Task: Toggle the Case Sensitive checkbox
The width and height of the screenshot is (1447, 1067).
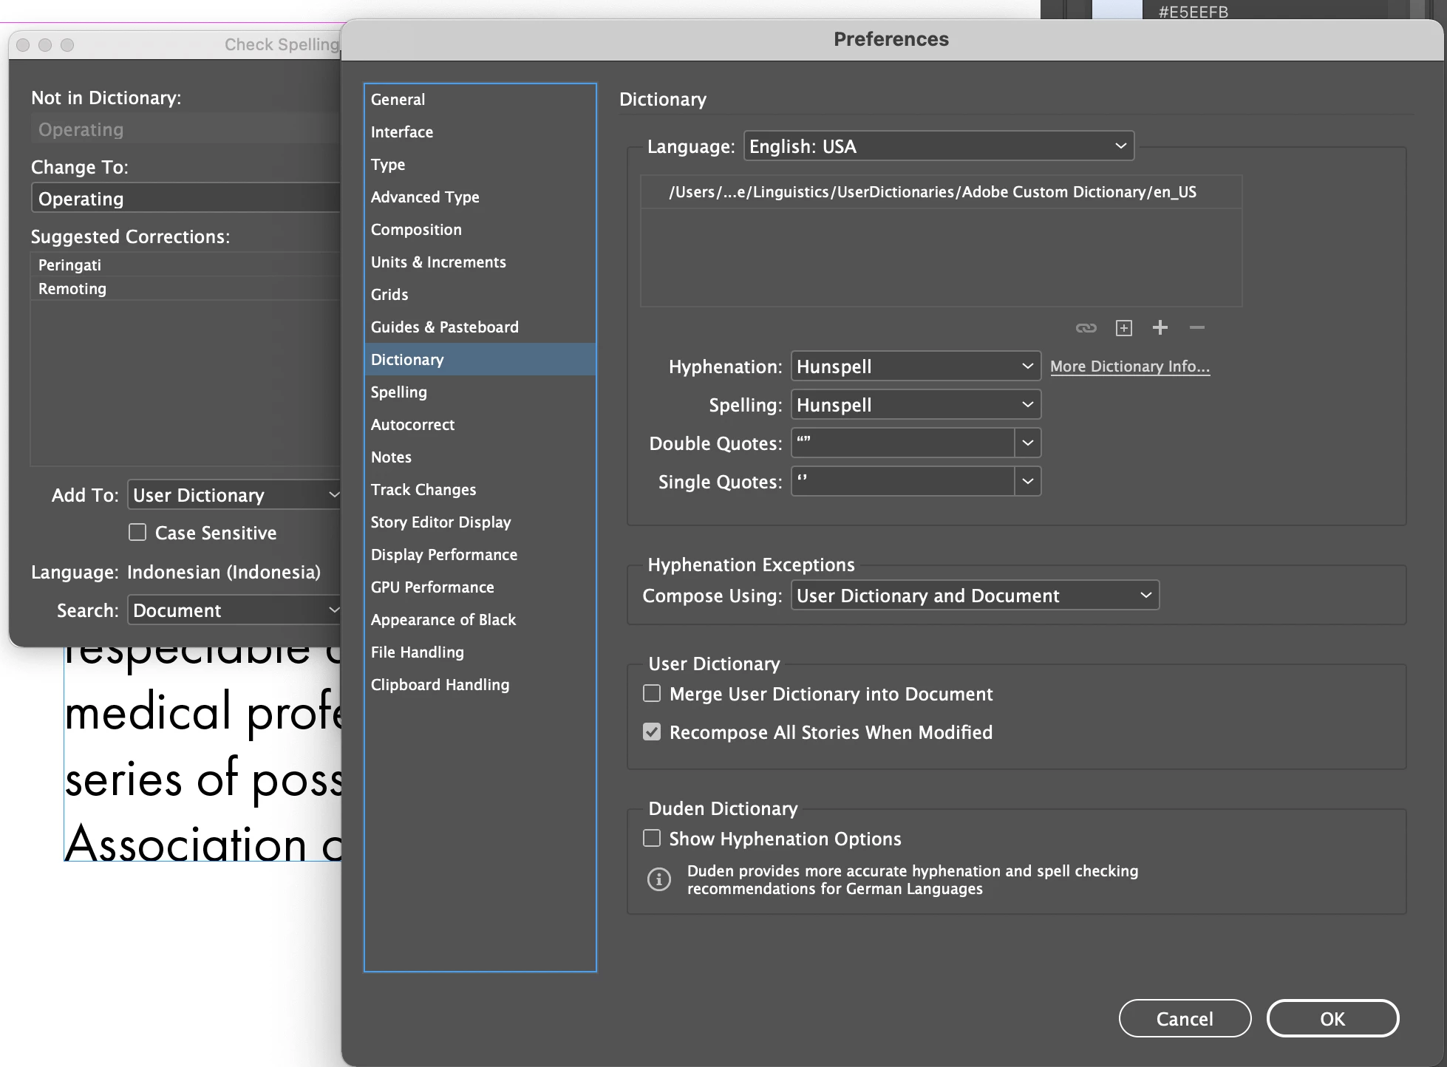Action: pyautogui.click(x=137, y=533)
